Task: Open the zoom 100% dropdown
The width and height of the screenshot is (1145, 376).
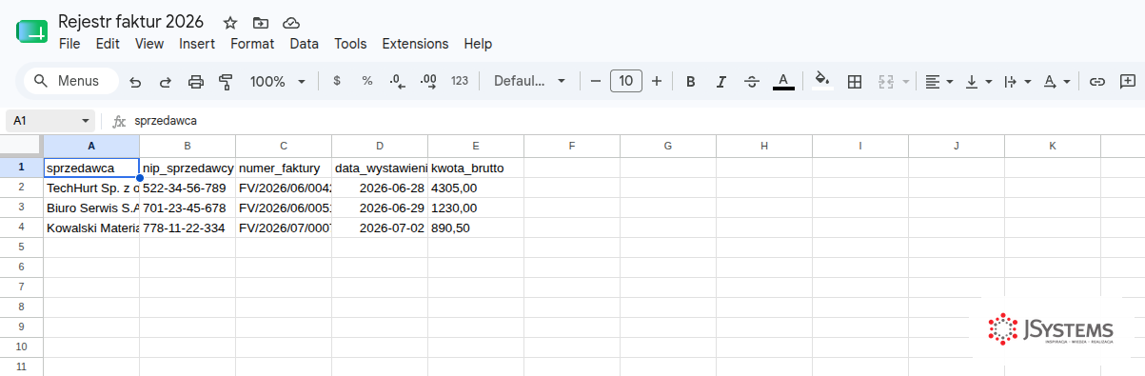Action: [x=277, y=82]
